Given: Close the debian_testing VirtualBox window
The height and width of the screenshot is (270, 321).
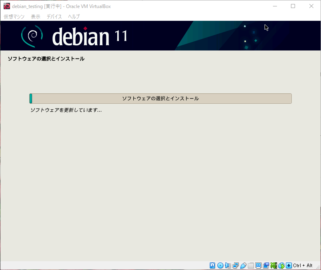Looking at the screenshot, I should 311,6.
